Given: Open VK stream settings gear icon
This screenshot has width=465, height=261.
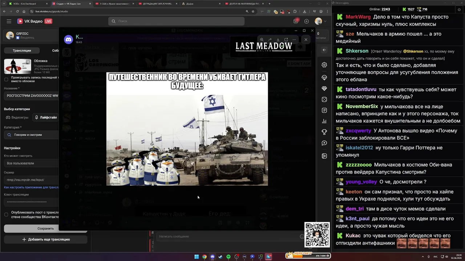Looking at the screenshot, I should [x=324, y=65].
